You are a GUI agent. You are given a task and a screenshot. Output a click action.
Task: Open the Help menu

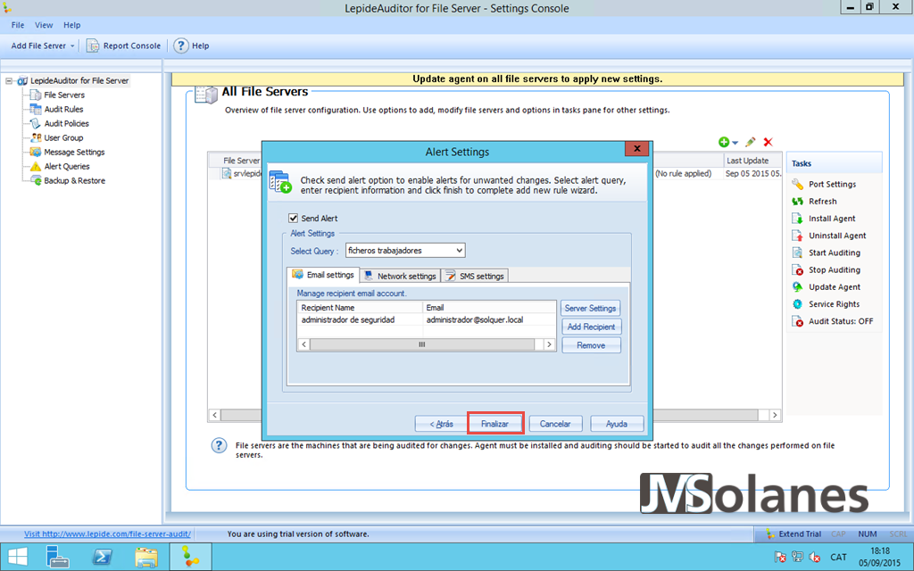pyautogui.click(x=71, y=25)
